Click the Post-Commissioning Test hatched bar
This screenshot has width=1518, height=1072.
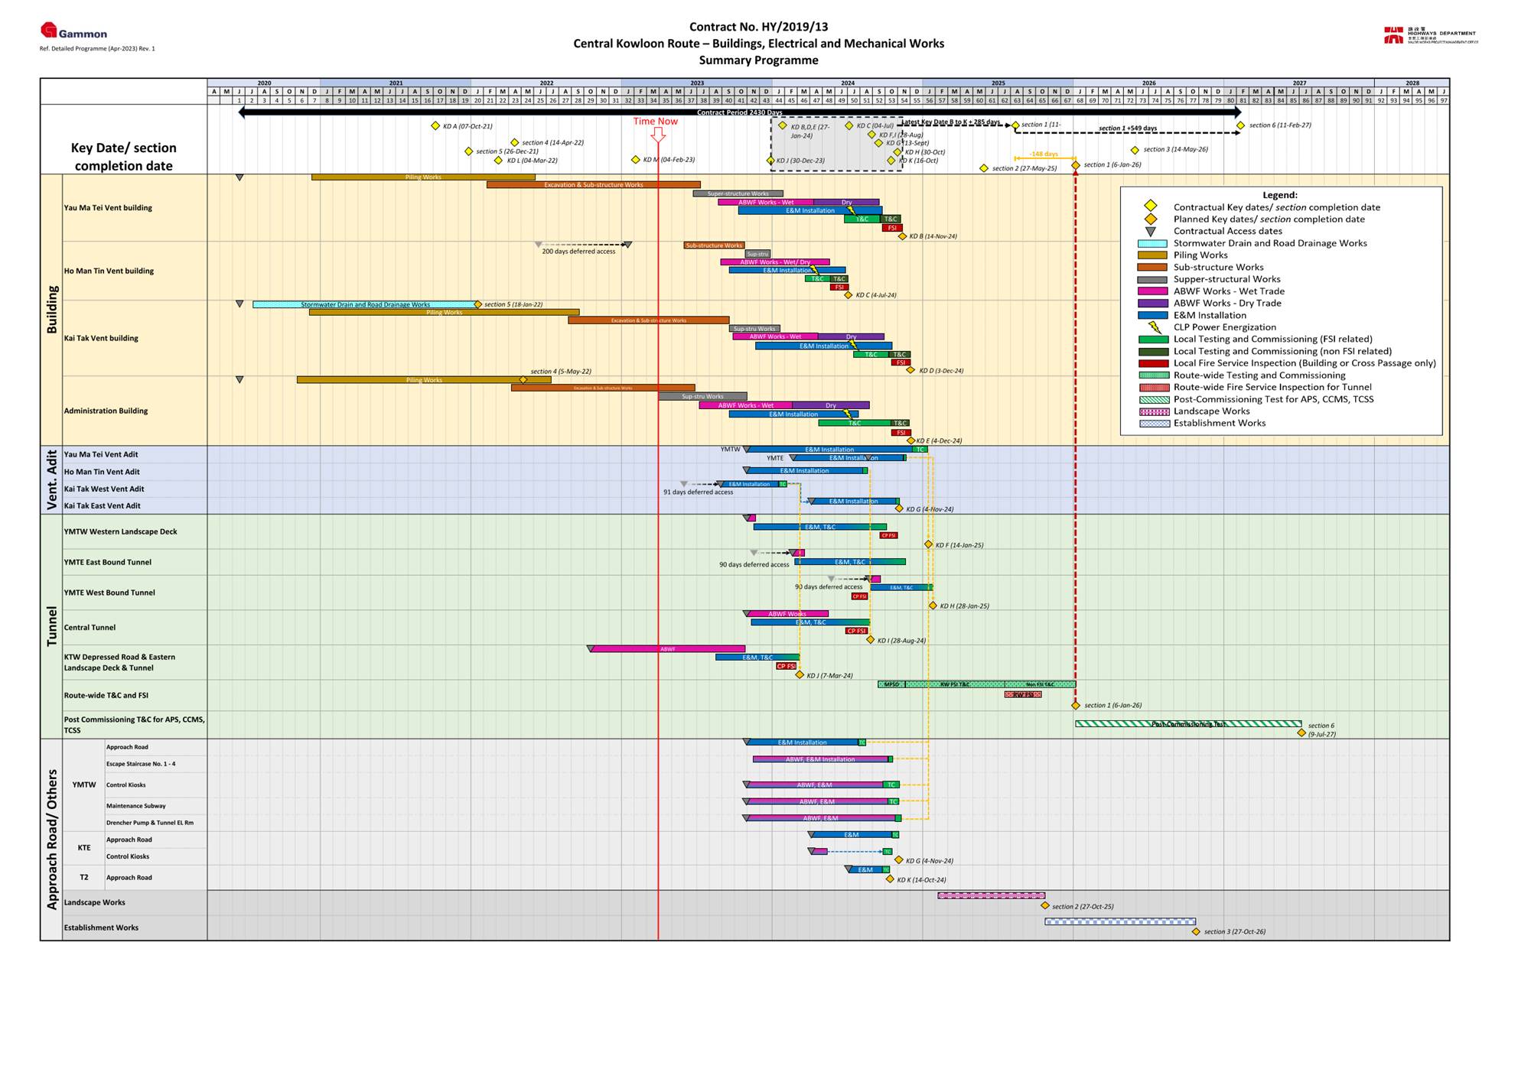coord(1187,723)
